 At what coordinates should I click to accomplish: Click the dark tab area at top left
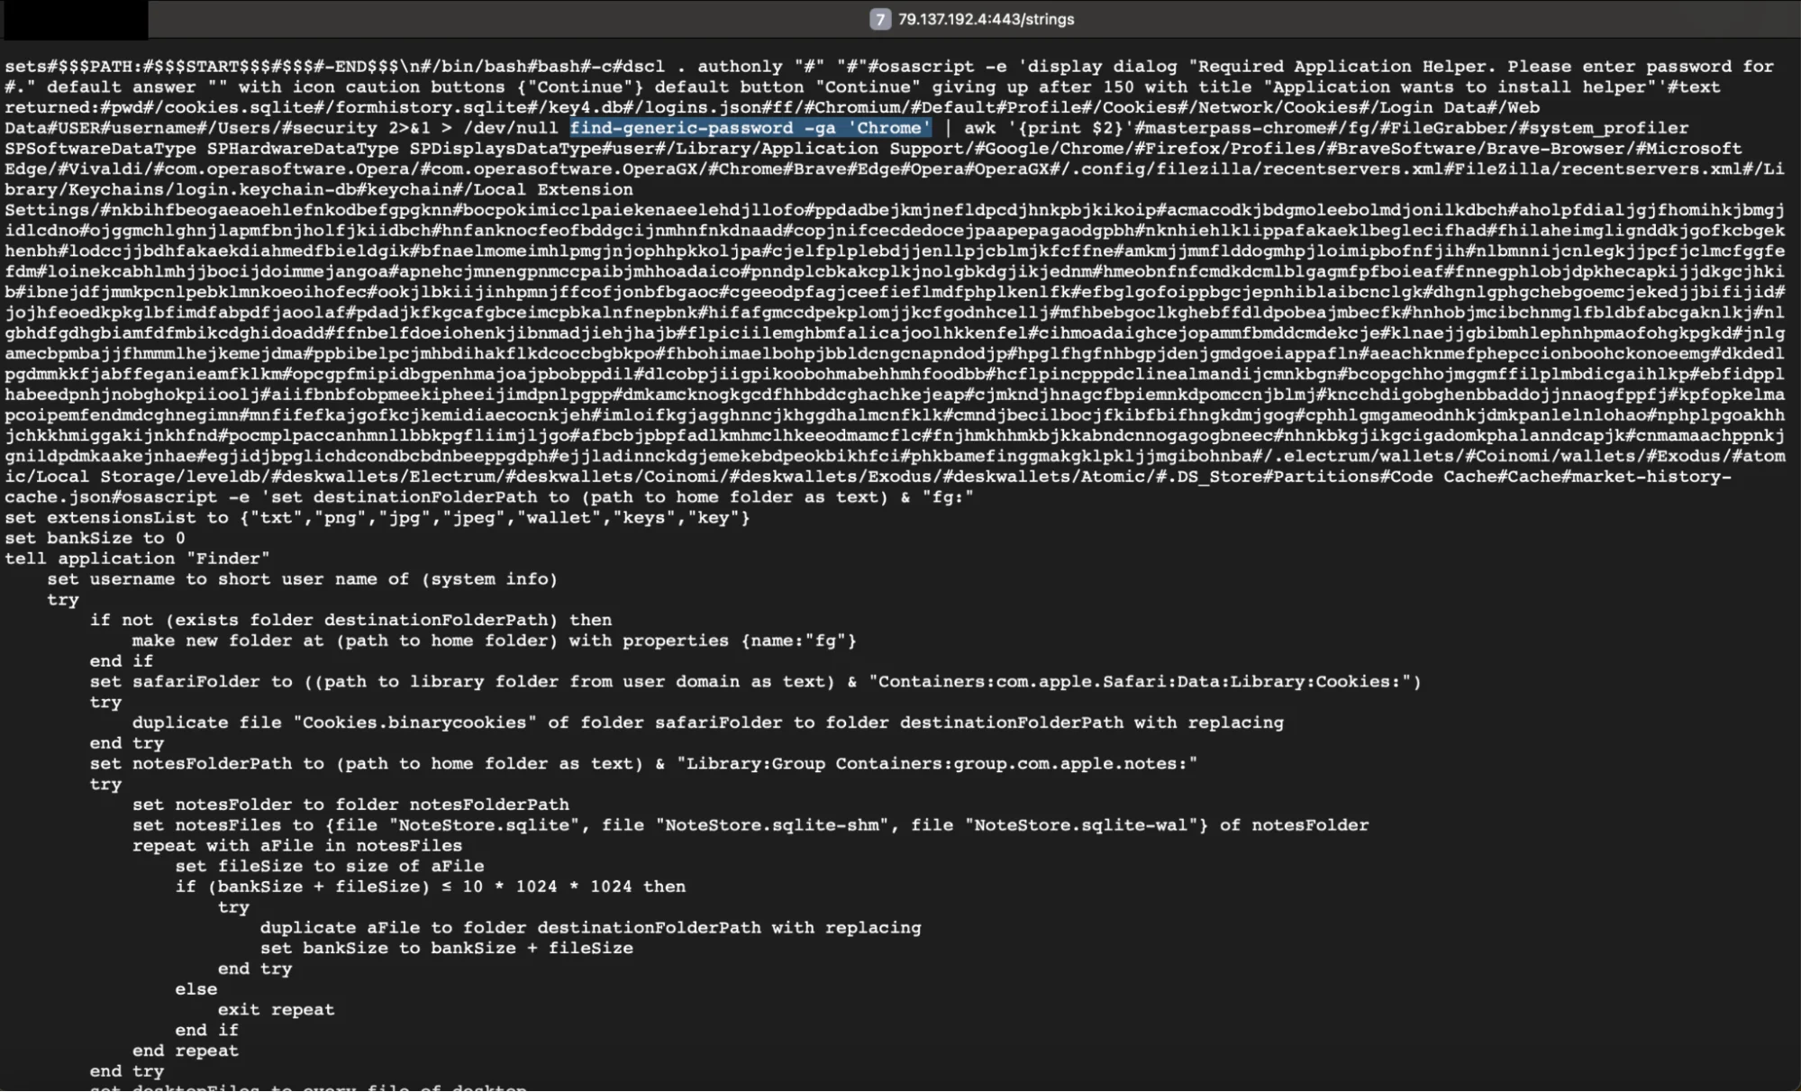(72, 19)
